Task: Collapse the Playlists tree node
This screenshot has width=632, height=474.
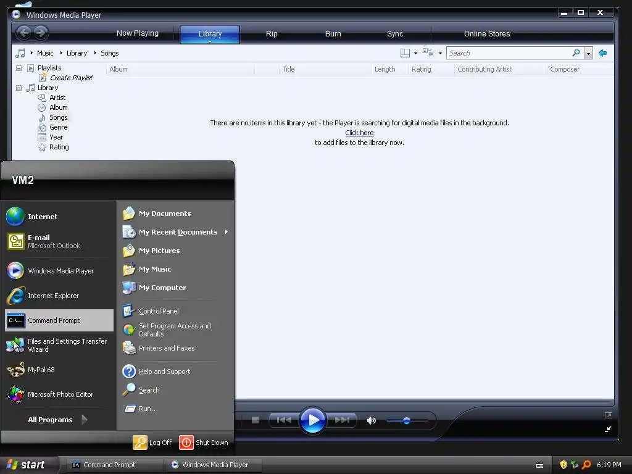Action: click(x=19, y=68)
